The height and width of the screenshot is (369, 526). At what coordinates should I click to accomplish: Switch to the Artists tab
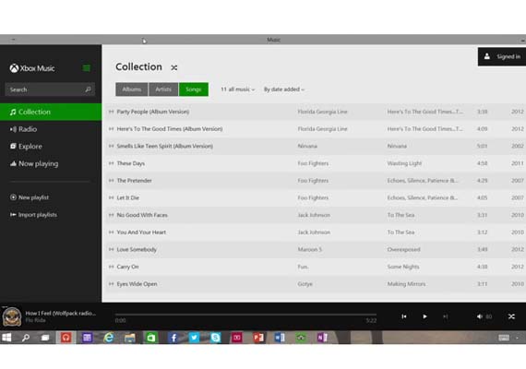[x=163, y=89]
